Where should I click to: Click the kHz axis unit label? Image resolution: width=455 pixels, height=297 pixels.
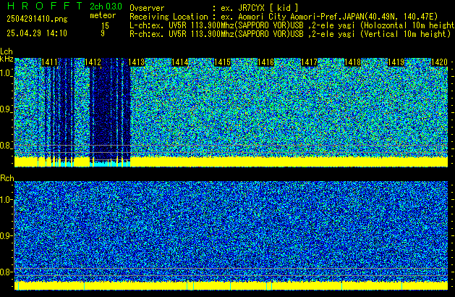pos(7,59)
